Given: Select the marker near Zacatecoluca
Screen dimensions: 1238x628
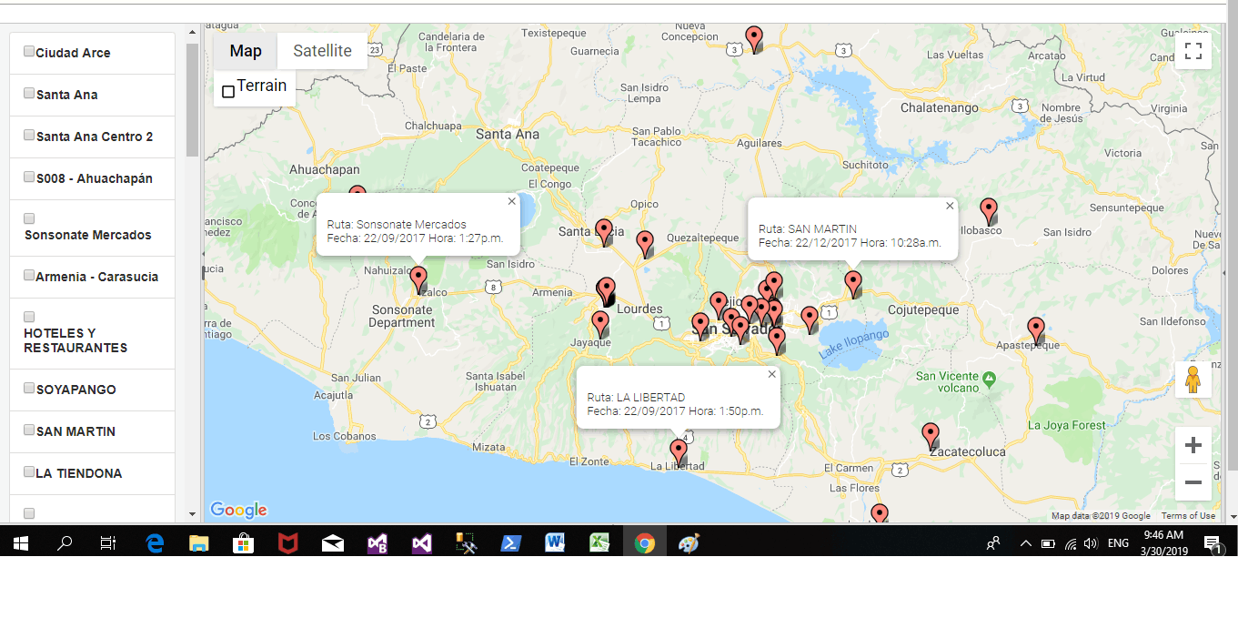Looking at the screenshot, I should [930, 435].
